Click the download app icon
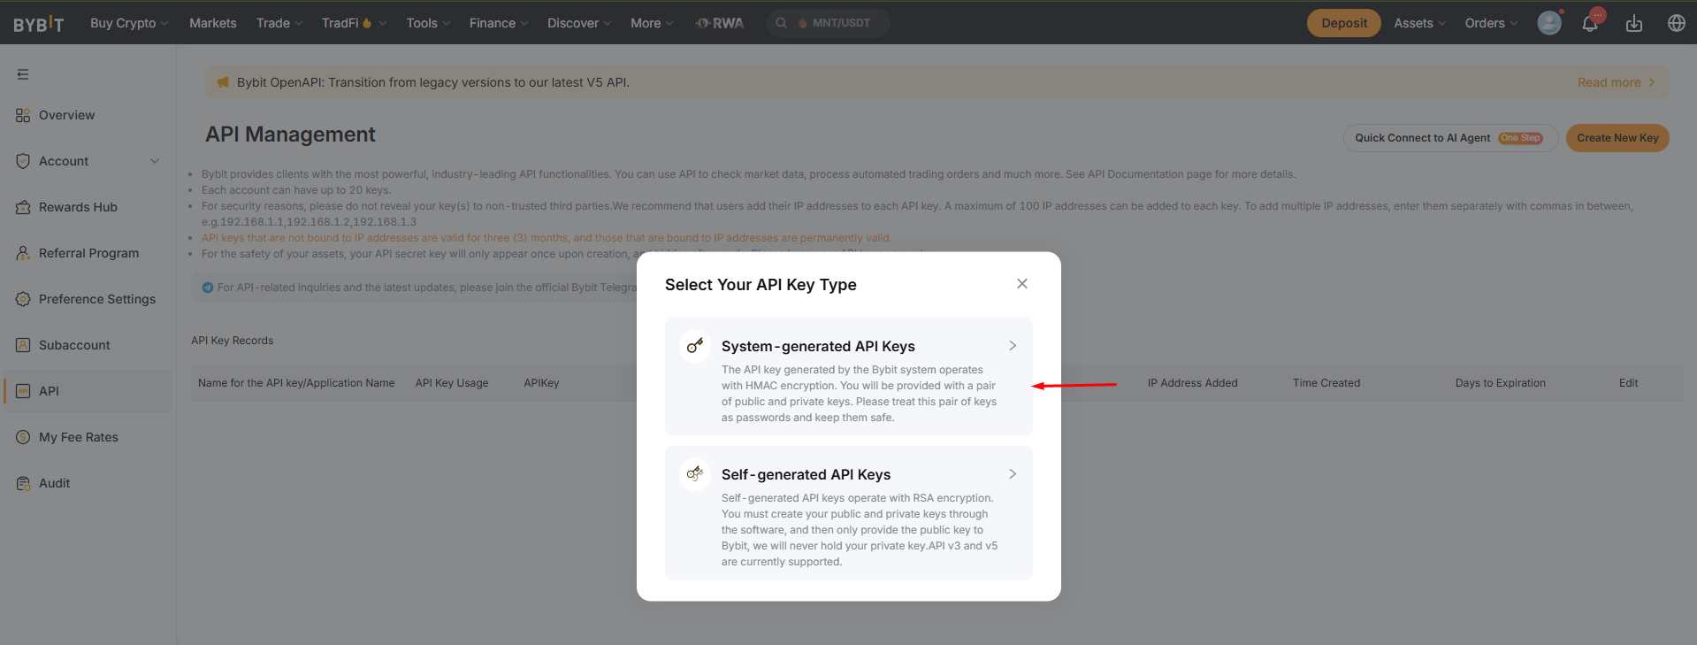This screenshot has height=645, width=1697. (x=1634, y=23)
